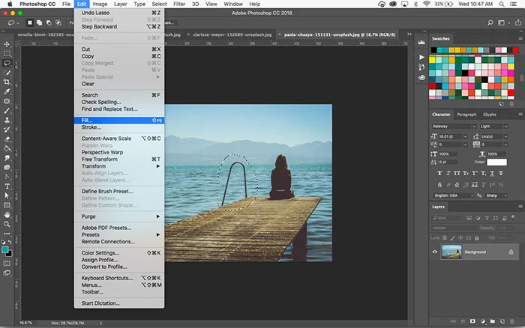This screenshot has width=525, height=328.
Task: Open the Sharp anti-aliasing dropdown
Action: click(496, 195)
